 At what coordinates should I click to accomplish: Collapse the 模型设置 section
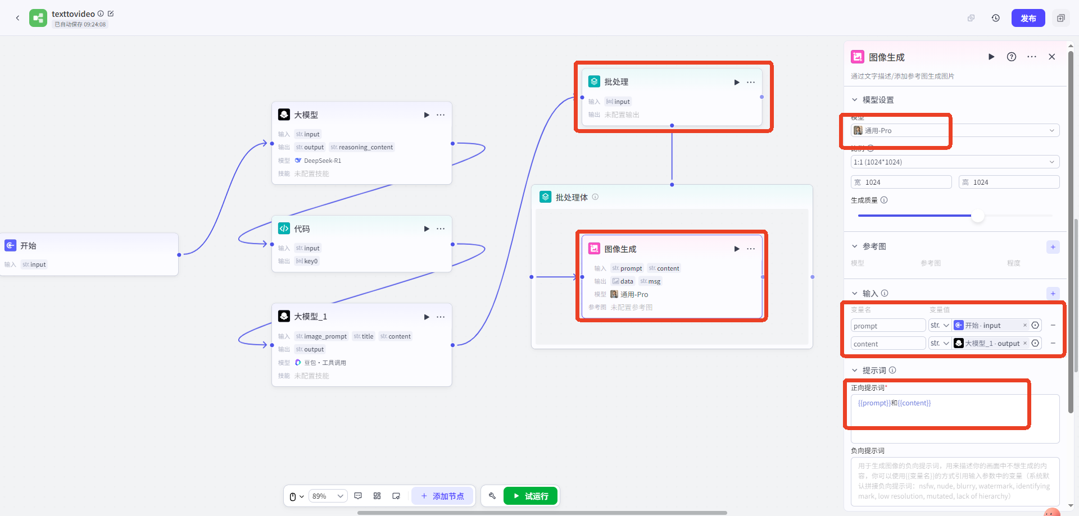(855, 100)
